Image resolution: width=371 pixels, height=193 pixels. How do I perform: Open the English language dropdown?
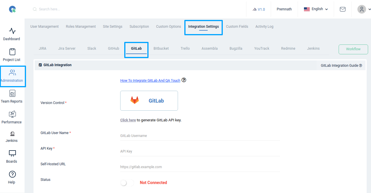click(316, 9)
